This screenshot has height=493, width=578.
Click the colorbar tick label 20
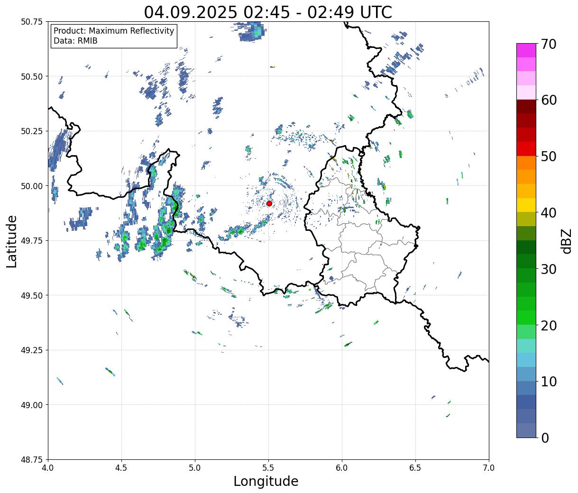548,326
